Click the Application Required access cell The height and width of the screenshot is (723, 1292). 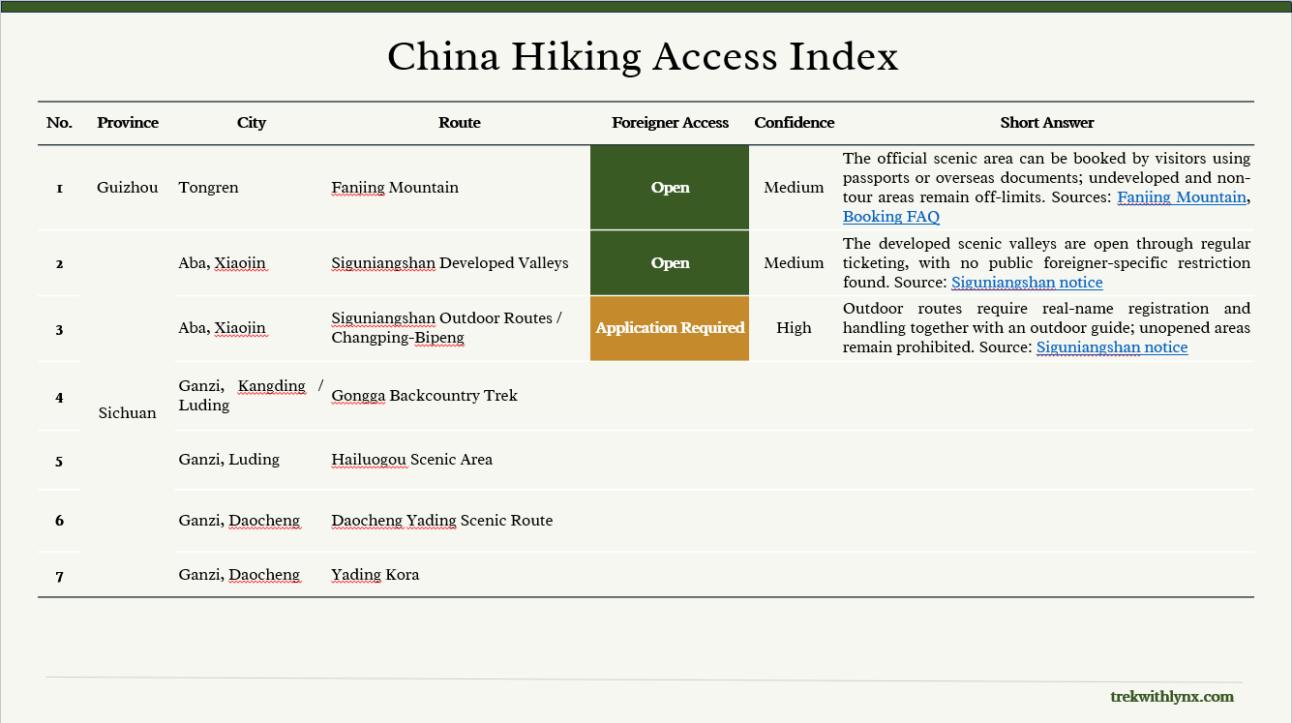click(x=670, y=328)
